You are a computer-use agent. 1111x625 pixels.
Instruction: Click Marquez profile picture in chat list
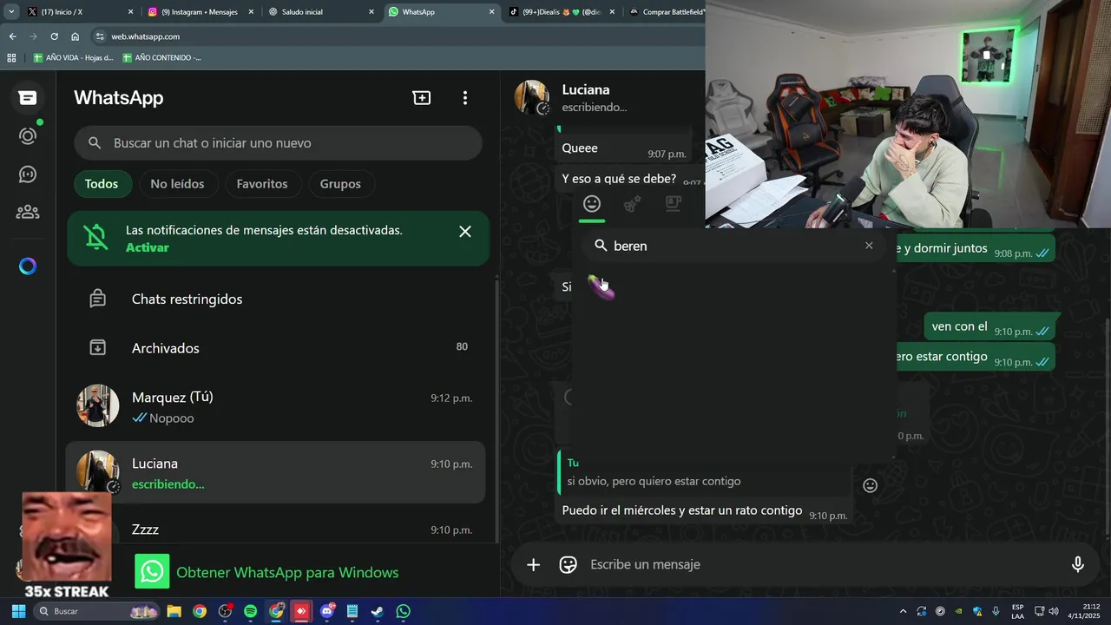98,406
